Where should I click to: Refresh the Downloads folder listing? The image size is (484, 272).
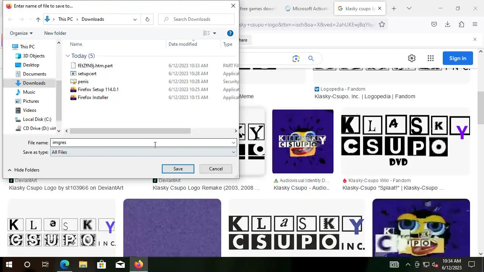147,19
